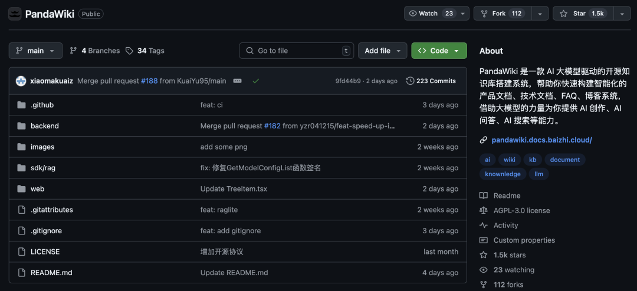Select the 'llm' topic tag
The image size is (637, 291).
pos(539,174)
